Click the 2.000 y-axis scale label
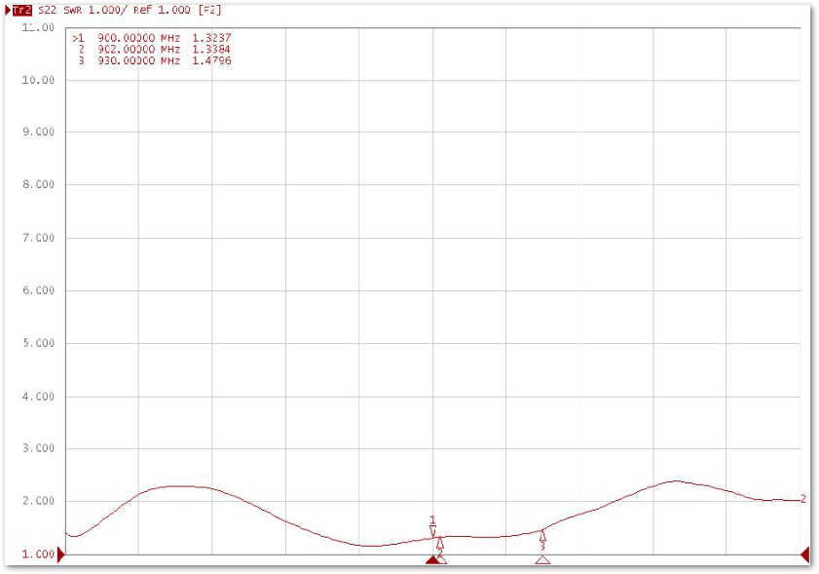Screen dimensions: 819x574 (38, 502)
